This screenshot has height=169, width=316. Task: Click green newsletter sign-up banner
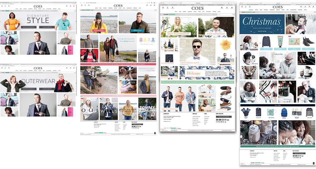(x=197, y=82)
